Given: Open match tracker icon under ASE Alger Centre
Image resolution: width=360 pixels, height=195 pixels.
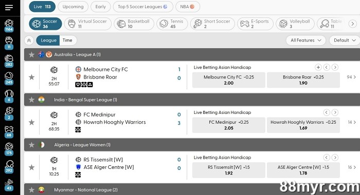Looking at the screenshot, I should 78,175.
